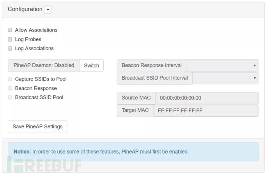Click the Target MAC label addon
The image size is (269, 175).
point(135,110)
